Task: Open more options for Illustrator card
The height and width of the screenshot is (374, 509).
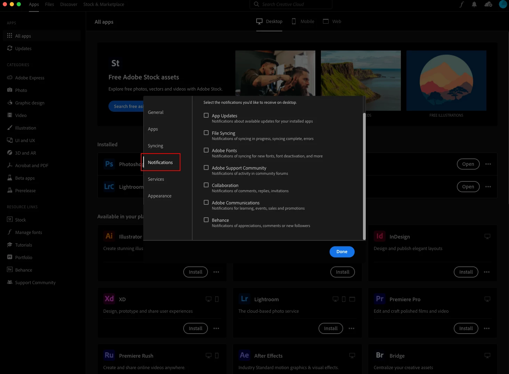Action: click(216, 272)
